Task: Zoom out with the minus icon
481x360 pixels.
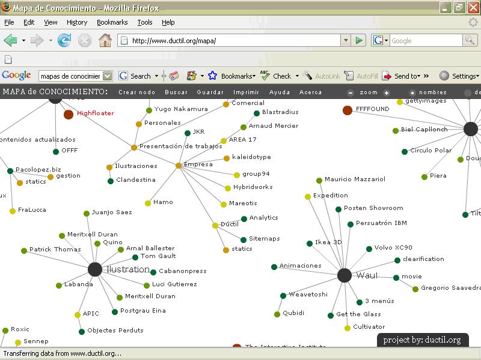Action: pos(351,93)
